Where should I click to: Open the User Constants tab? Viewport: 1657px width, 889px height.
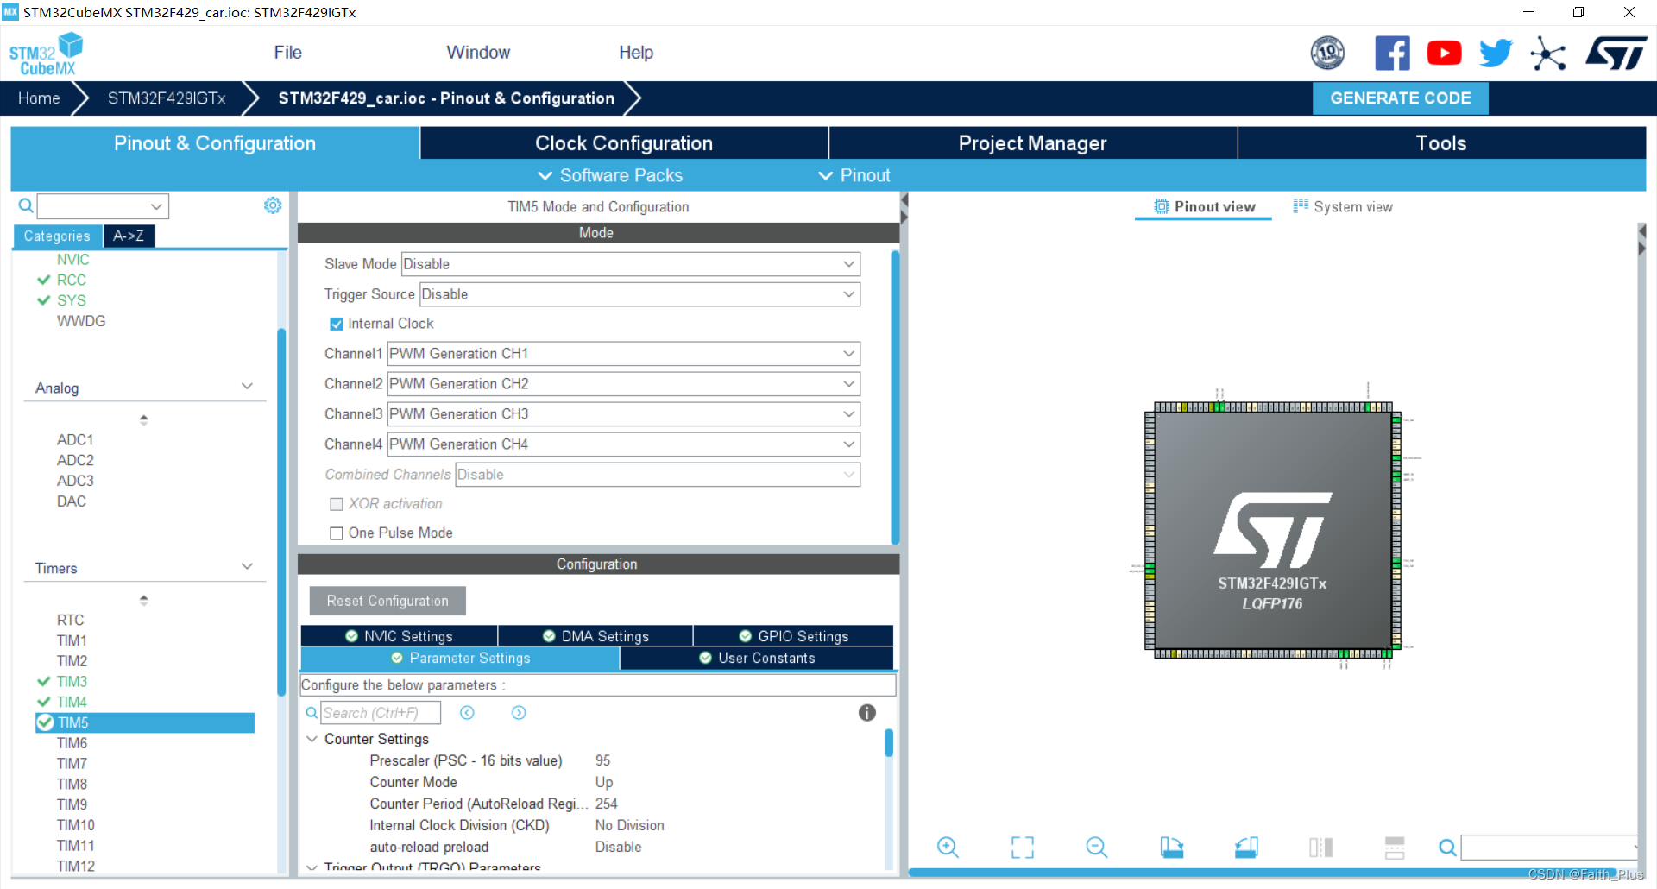click(757, 658)
